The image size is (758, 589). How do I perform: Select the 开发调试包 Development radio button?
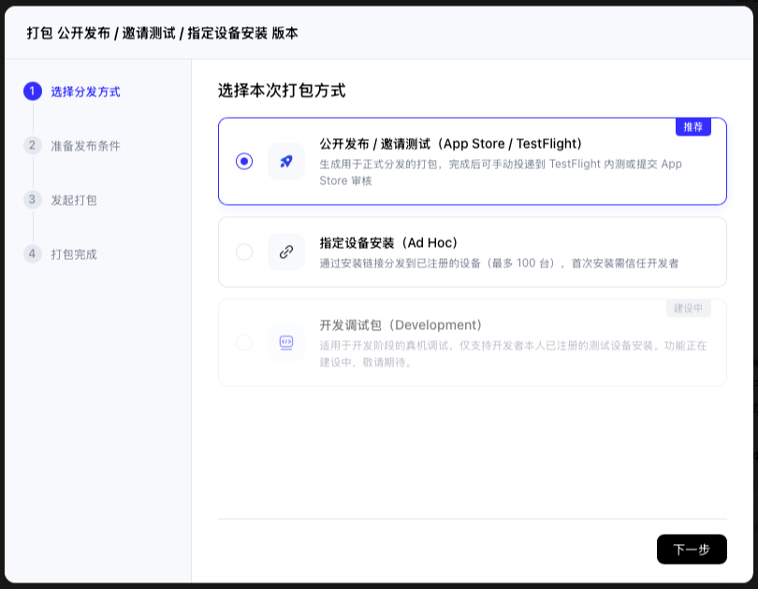click(244, 343)
